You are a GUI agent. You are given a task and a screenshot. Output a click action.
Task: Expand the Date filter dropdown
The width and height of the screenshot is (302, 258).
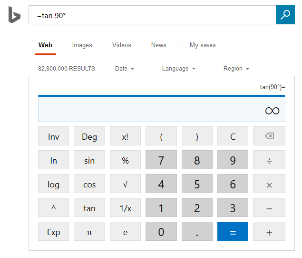point(125,69)
